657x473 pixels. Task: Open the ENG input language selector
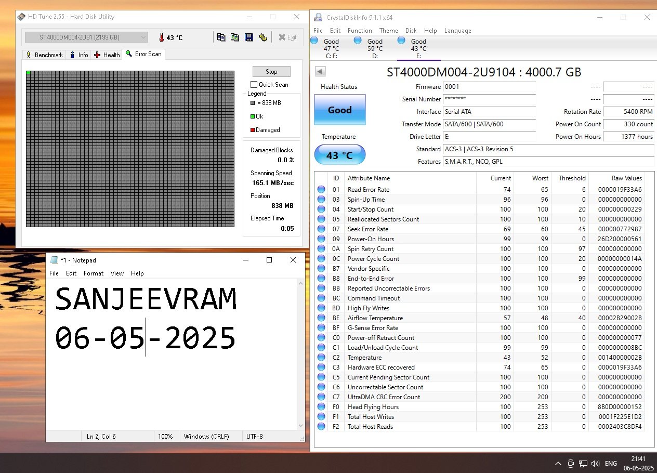point(611,464)
